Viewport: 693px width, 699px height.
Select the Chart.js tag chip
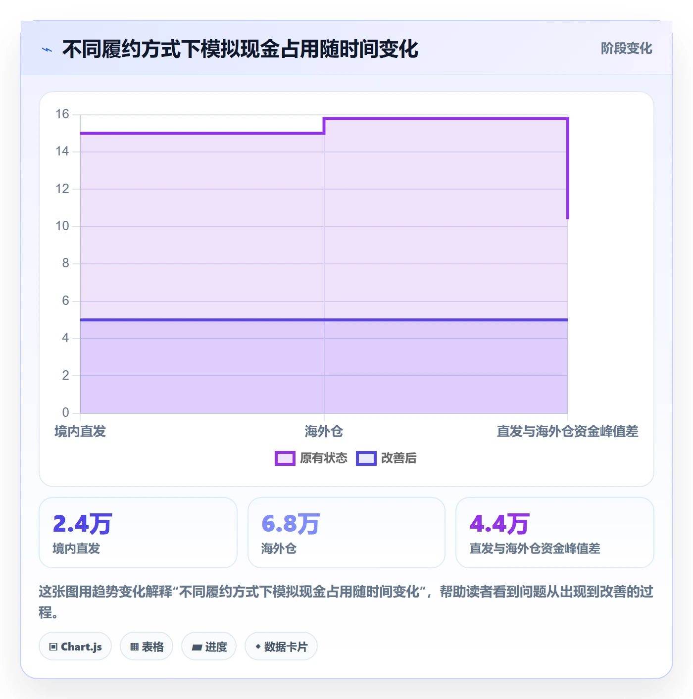75,647
